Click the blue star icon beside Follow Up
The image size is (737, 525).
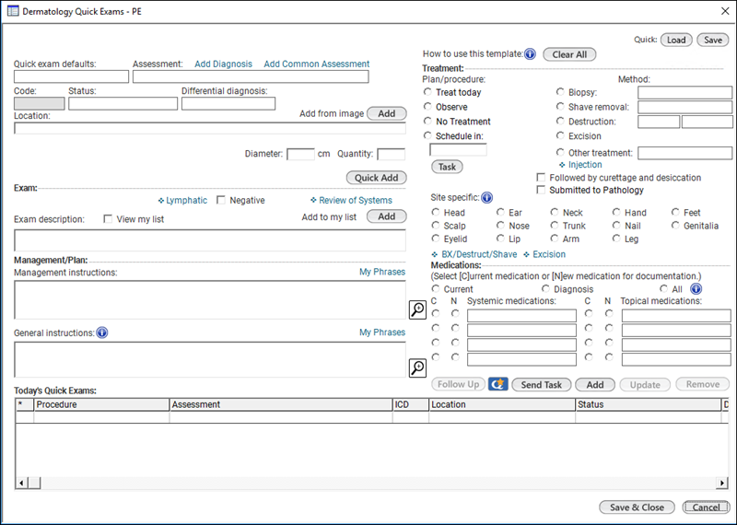tap(497, 384)
